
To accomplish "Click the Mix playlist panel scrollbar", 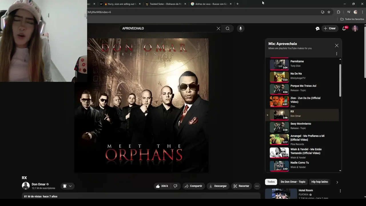I will coord(340,80).
